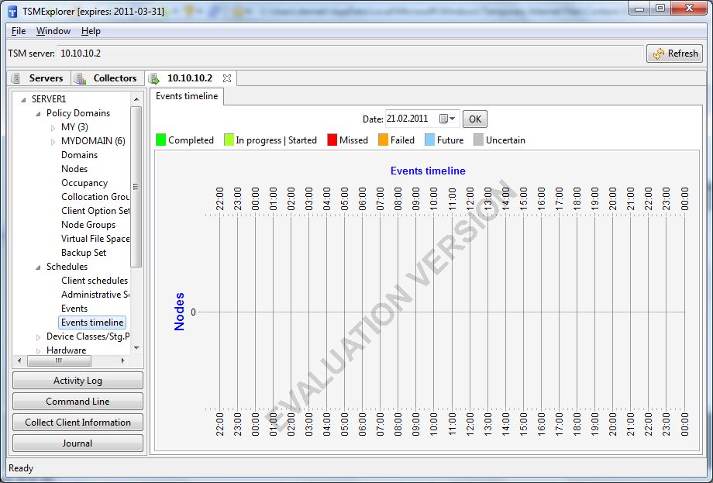Click the Events timeline chart title

(x=428, y=171)
